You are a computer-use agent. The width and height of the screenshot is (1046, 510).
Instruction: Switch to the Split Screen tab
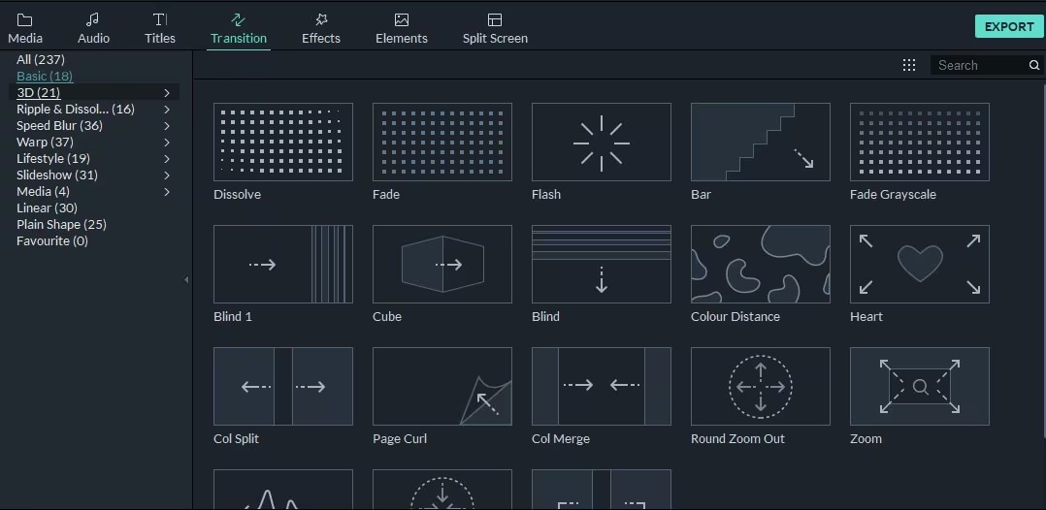495,28
